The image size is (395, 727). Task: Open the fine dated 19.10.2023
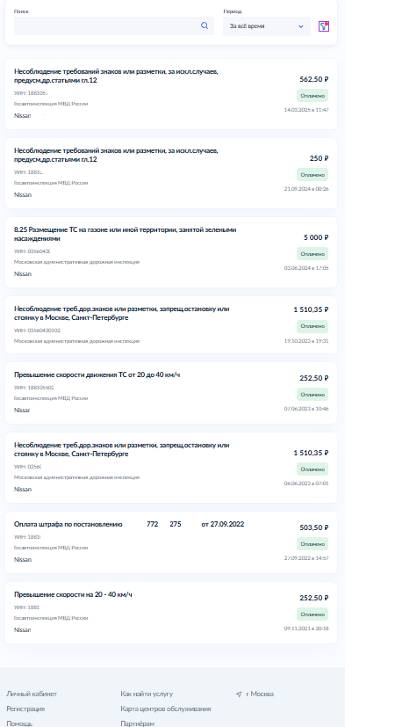[171, 324]
